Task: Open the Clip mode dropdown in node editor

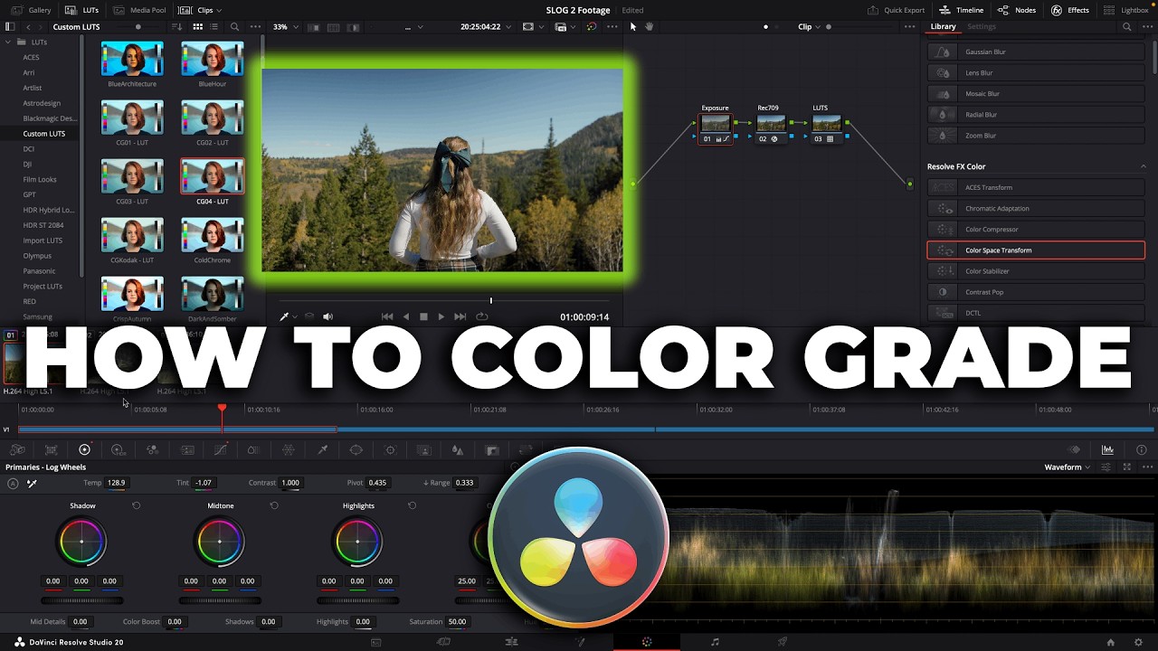Action: click(810, 27)
